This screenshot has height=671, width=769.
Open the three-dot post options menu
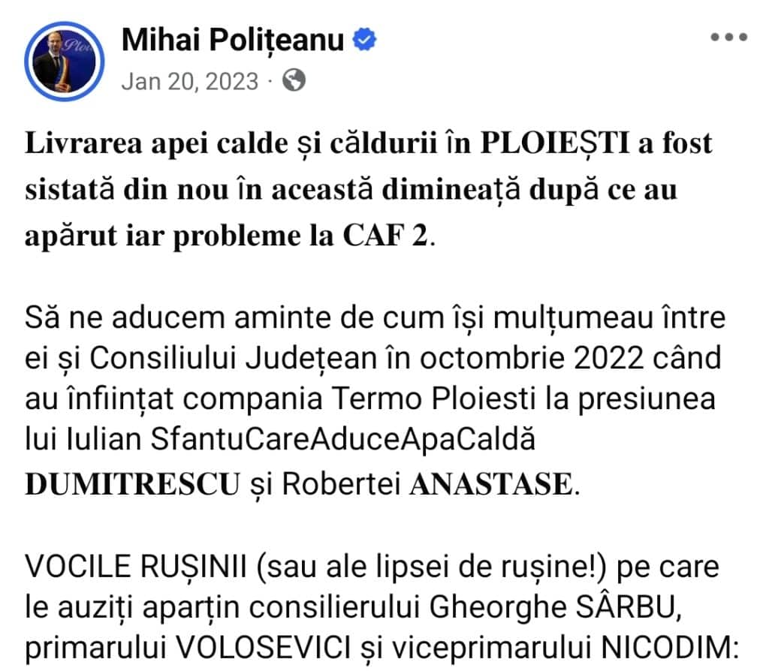(728, 38)
